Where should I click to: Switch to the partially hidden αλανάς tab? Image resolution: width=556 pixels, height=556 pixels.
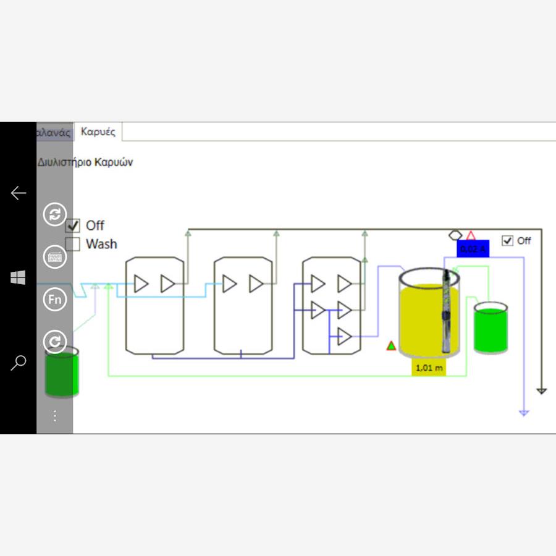54,132
